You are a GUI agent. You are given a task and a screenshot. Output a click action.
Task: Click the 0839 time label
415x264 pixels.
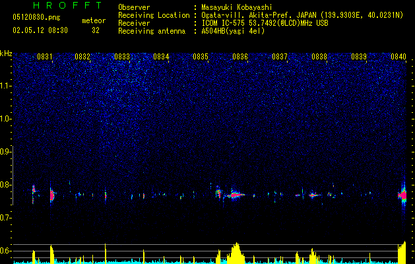359,57
